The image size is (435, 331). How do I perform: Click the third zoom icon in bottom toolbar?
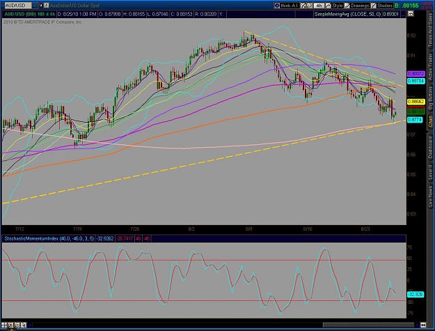point(17,325)
